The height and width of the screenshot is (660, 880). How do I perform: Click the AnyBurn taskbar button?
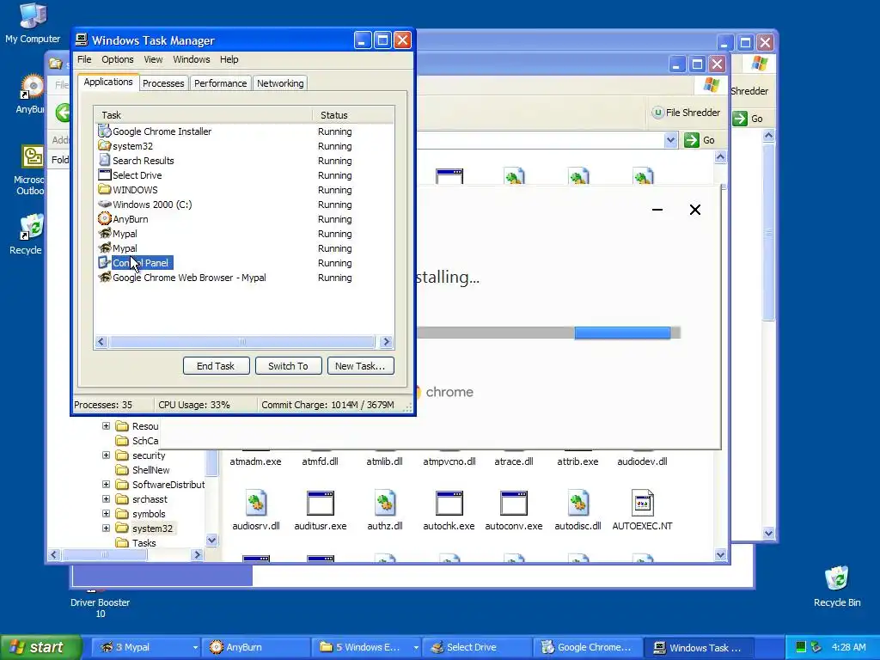pyautogui.click(x=254, y=647)
